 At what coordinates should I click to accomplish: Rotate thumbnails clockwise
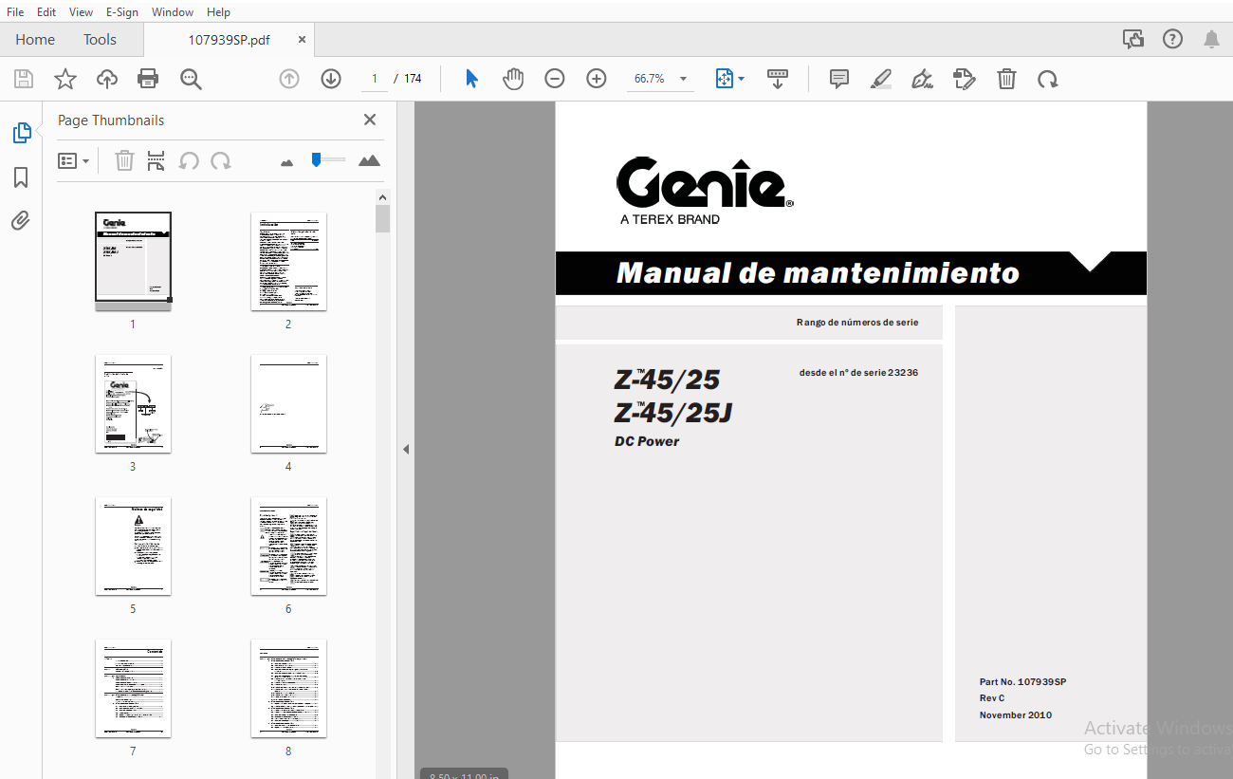click(221, 161)
